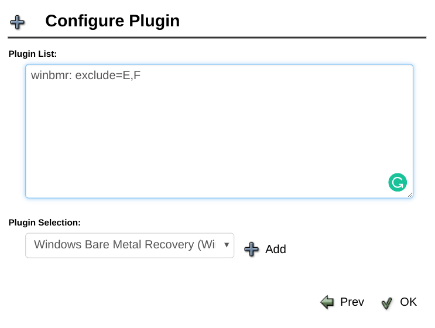This screenshot has height=328, width=435.
Task: Click the Add label to add plugin
Action: [276, 249]
